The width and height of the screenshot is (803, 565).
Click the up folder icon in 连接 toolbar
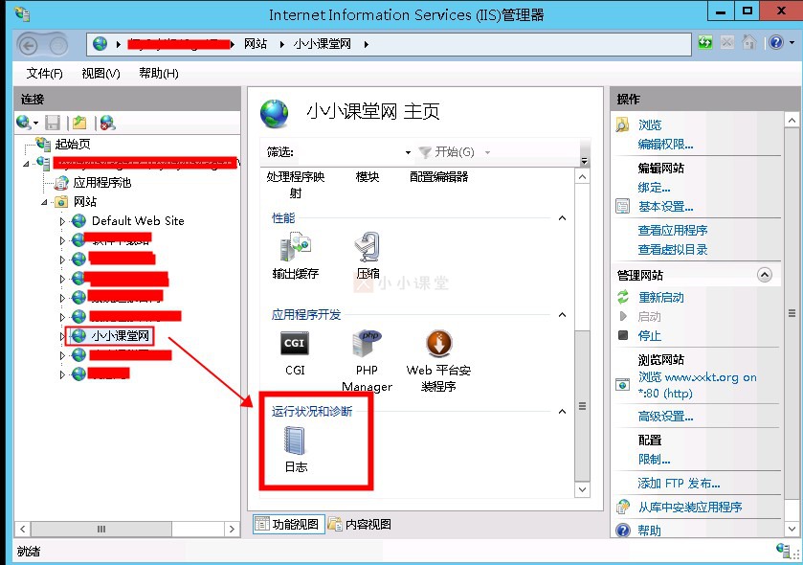(79, 123)
